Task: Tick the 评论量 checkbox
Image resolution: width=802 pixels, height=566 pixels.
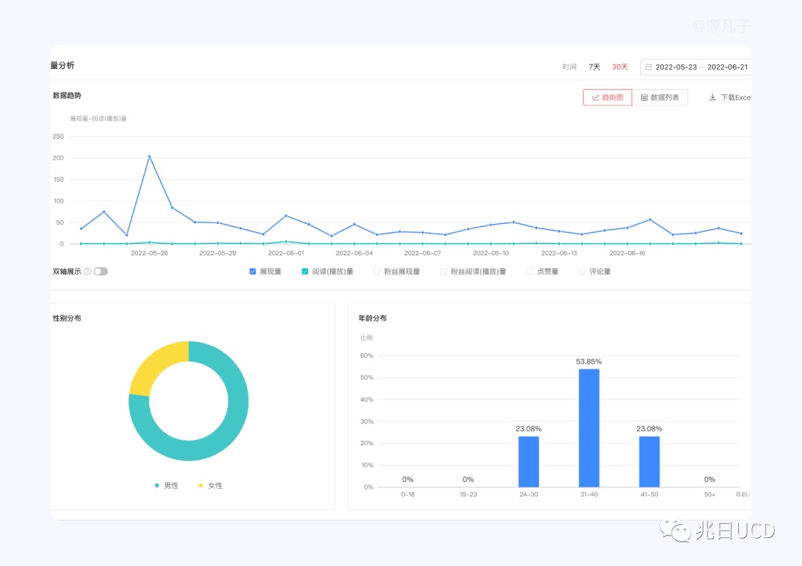Action: tap(582, 272)
